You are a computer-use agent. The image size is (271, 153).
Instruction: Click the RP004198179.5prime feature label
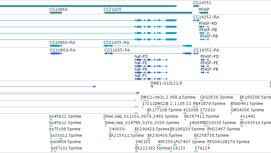click(x=228, y=142)
